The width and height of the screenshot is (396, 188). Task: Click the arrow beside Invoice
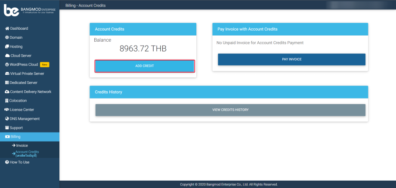(x=14, y=145)
